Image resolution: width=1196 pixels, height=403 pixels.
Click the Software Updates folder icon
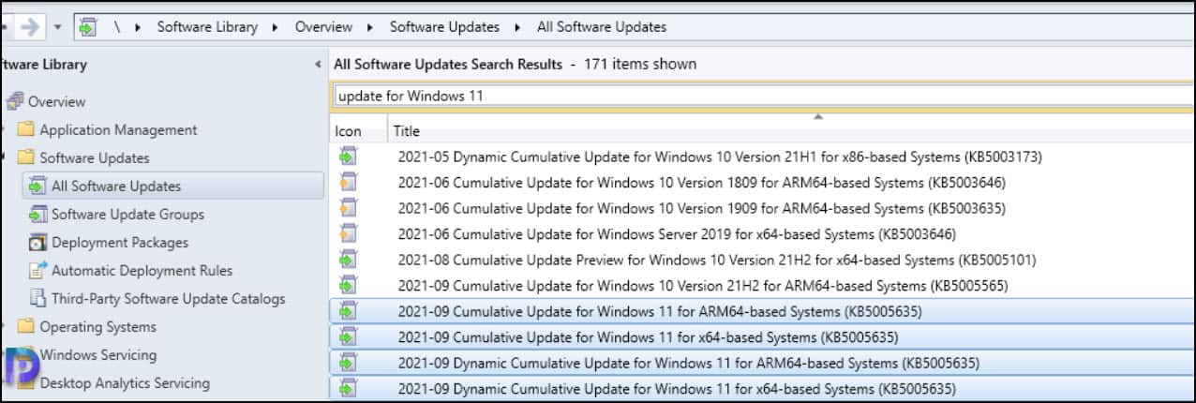(x=25, y=157)
